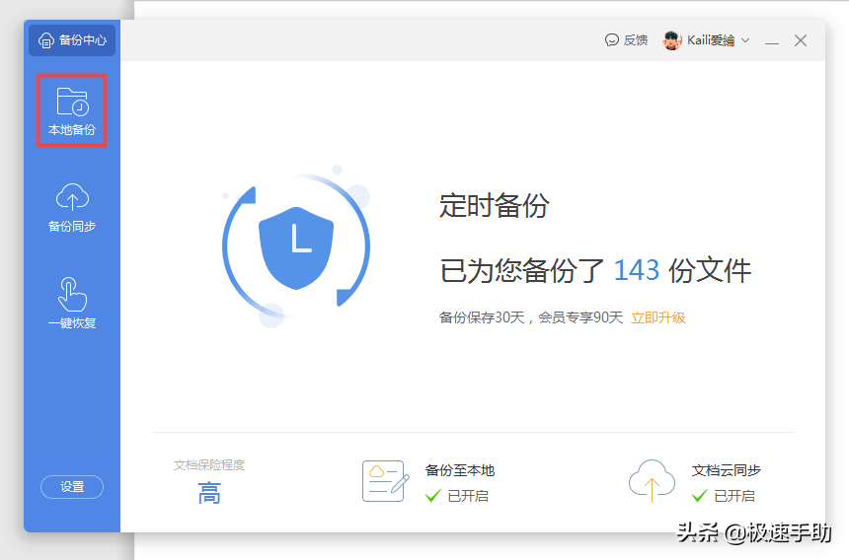Open the 本地备份 local backup section

(x=71, y=110)
